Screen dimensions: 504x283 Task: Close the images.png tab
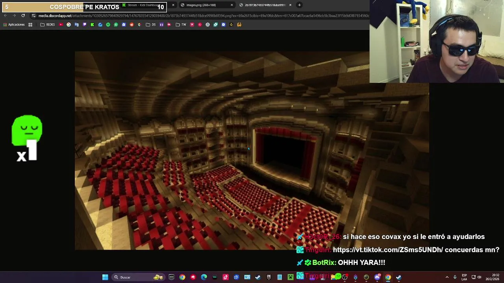(x=232, y=5)
